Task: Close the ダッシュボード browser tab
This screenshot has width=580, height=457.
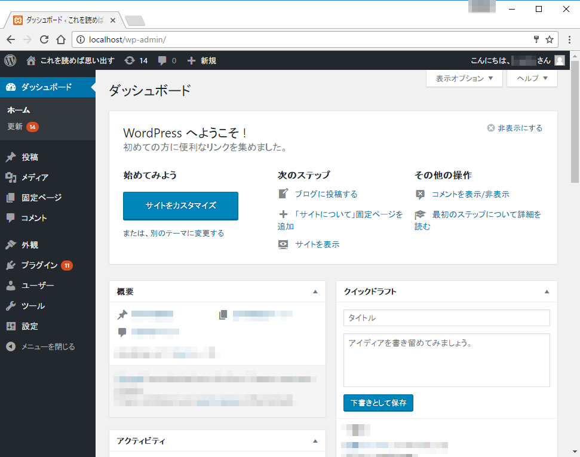Action: [113, 20]
